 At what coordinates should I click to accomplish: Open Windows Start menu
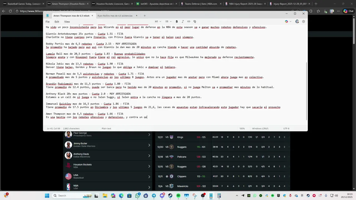[x=47, y=196]
